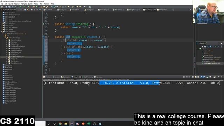Switch to the Declaration tab
Image resolution: width=224 pixels, height=126 pixels.
coord(65,77)
